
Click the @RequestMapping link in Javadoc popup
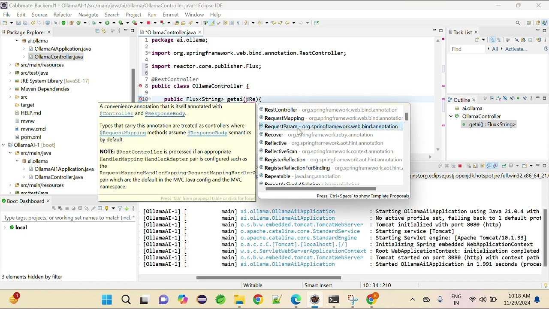click(123, 133)
